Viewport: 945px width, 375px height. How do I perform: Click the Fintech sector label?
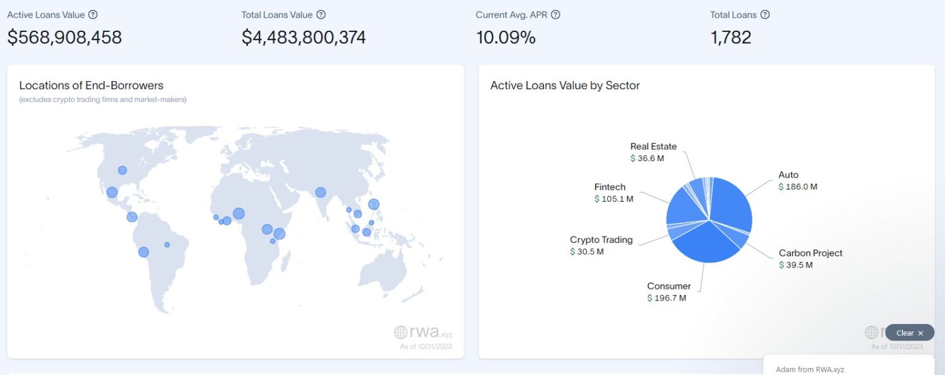pyautogui.click(x=610, y=187)
